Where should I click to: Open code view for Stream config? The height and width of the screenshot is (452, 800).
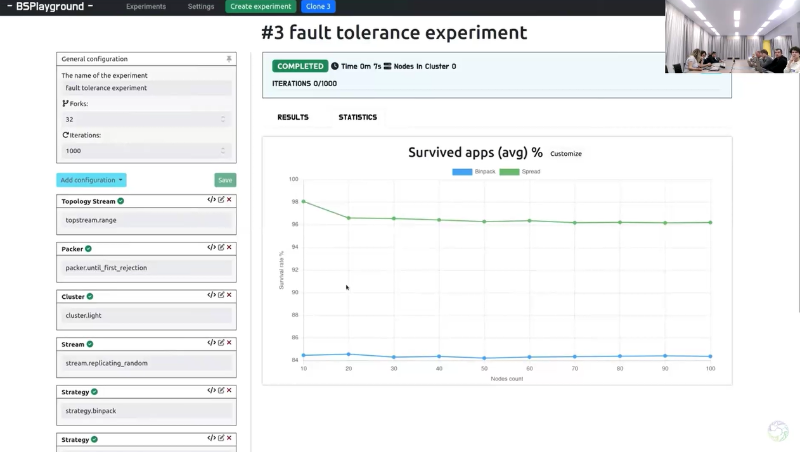click(x=211, y=342)
